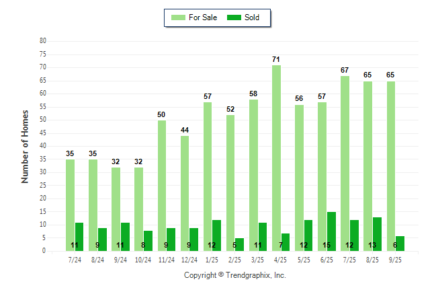Click the Copyright Trendgraphix, Inc. text
The height and width of the screenshot is (292, 434).
click(x=235, y=275)
